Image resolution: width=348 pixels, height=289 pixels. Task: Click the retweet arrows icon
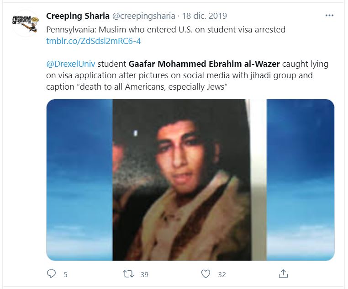point(128,274)
